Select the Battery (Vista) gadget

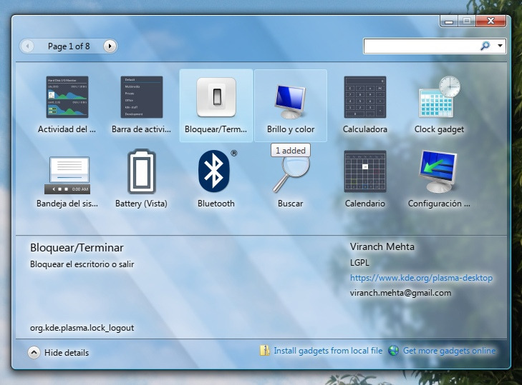[x=141, y=172]
